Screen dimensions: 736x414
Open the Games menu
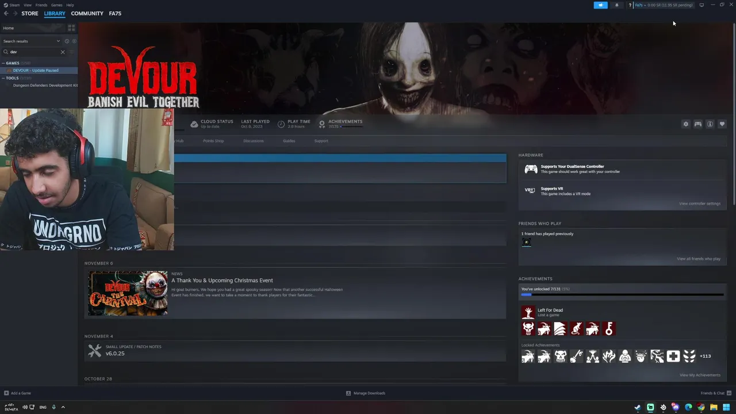coord(56,5)
